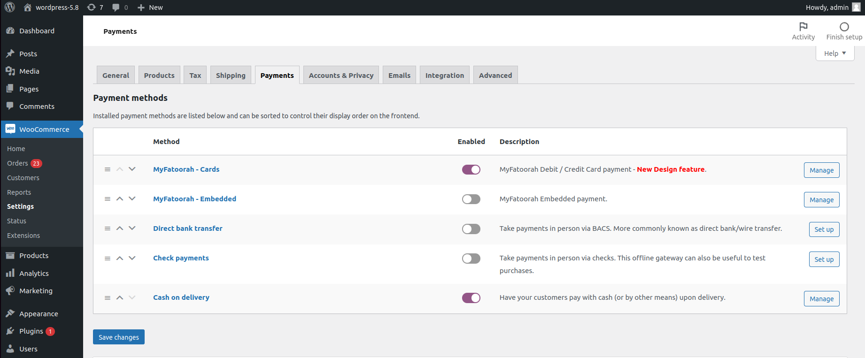
Task: Enable the MyFatoorah - Embedded toggle
Action: point(471,199)
